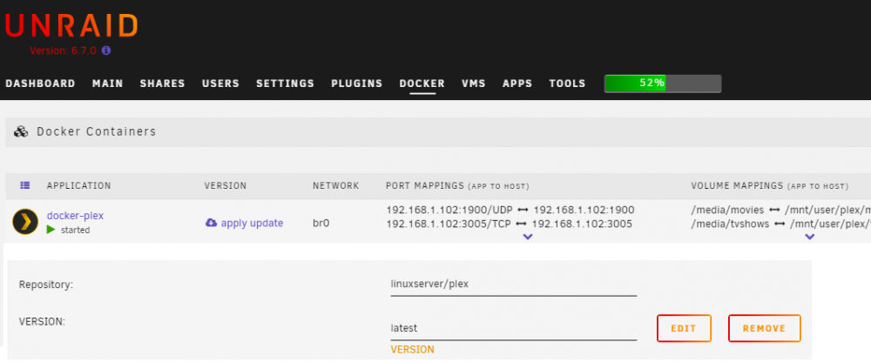This screenshot has height=362, width=871.
Task: Click the Plex container icon
Action: (x=25, y=222)
